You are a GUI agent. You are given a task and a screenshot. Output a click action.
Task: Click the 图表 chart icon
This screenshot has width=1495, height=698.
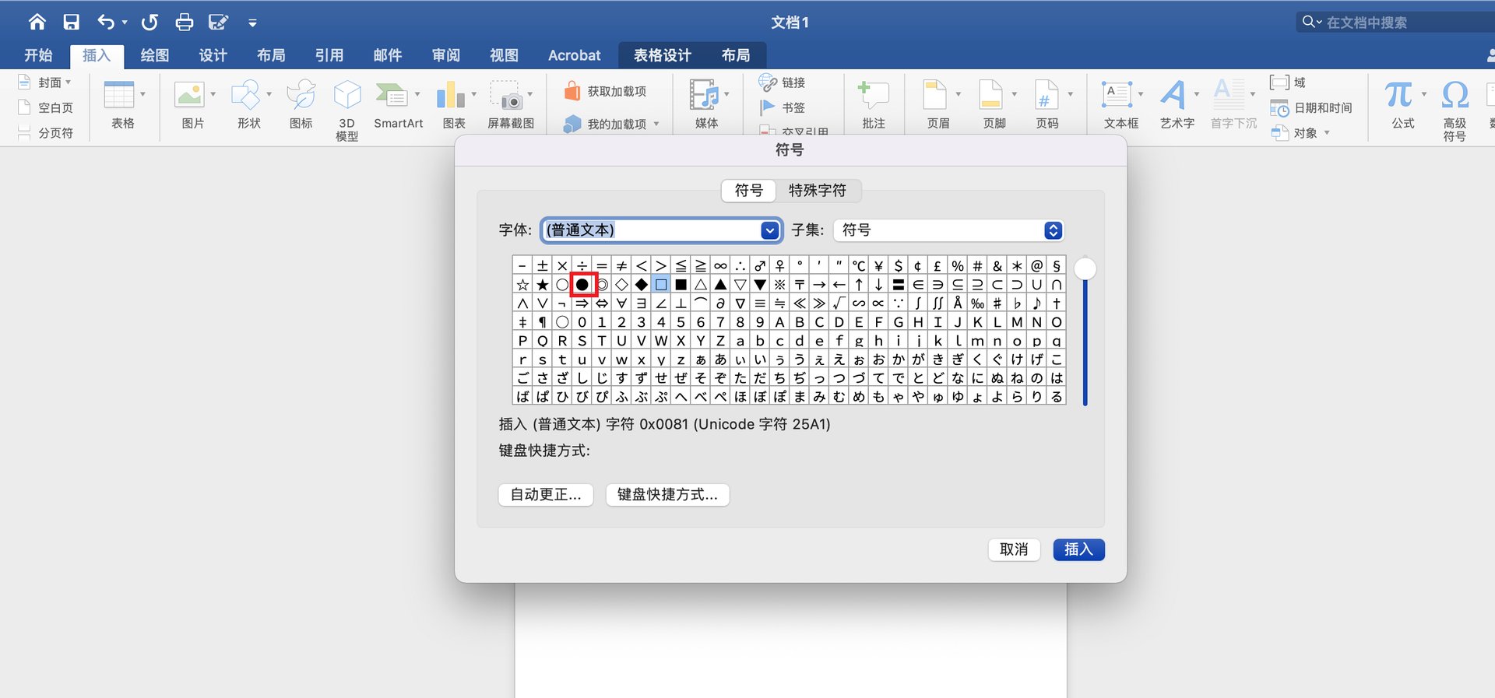pyautogui.click(x=451, y=95)
